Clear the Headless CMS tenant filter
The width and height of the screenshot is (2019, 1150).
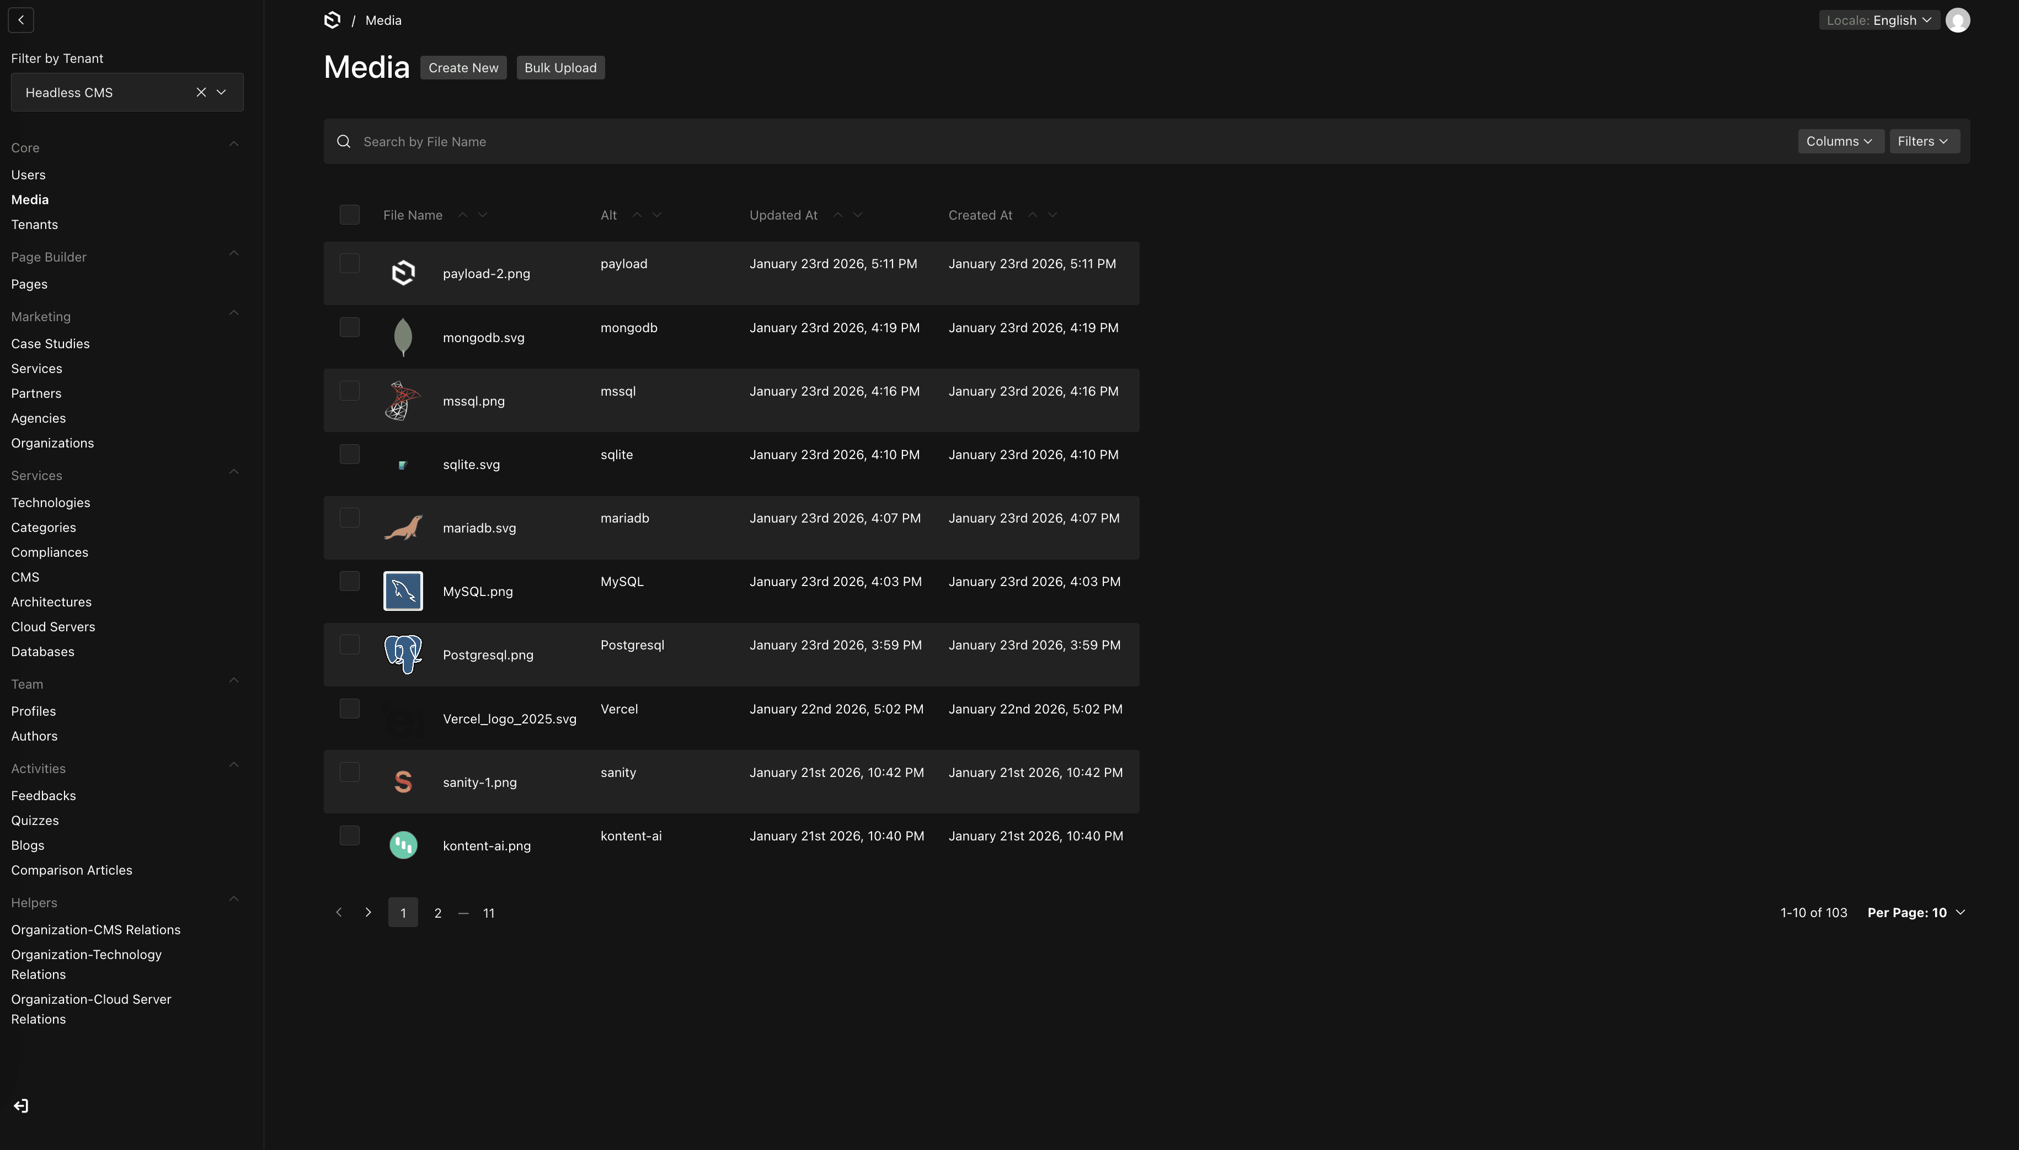201,92
